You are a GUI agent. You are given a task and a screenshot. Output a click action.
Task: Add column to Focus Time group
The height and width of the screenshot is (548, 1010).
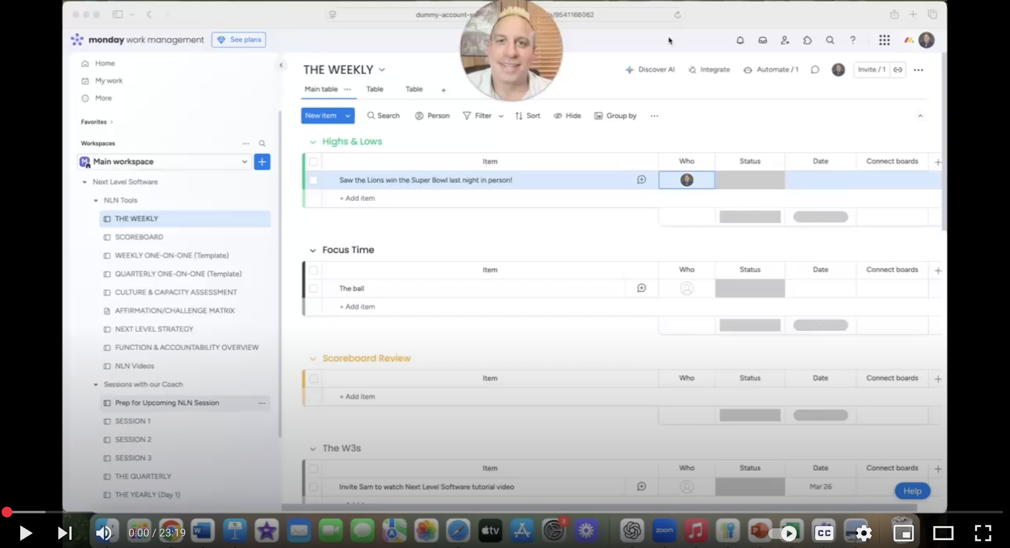click(938, 271)
